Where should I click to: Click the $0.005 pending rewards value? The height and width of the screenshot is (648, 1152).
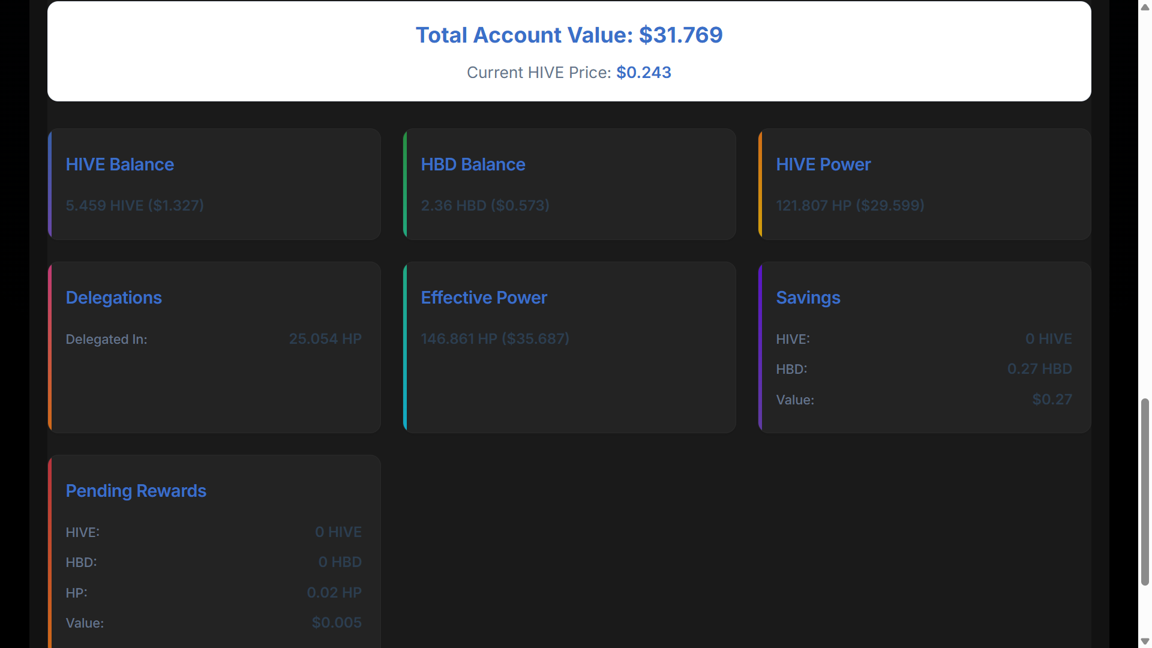tap(337, 623)
